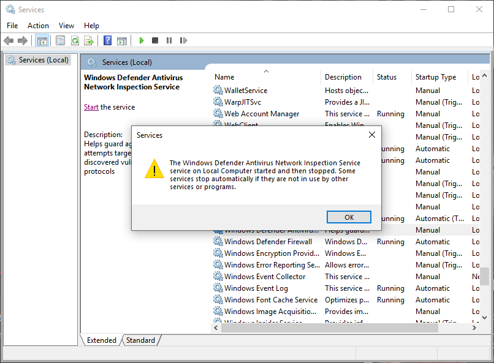Click the Services (Local) panel header
The width and height of the screenshot is (494, 363).
(x=127, y=62)
